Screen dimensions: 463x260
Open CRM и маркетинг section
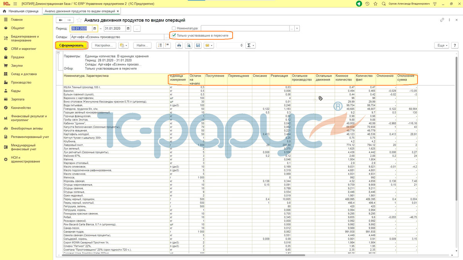click(x=24, y=49)
